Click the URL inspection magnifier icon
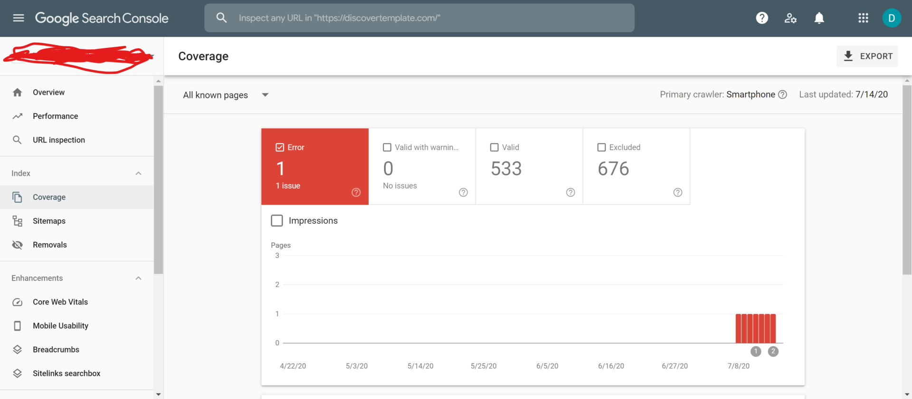This screenshot has height=399, width=912. click(x=17, y=140)
